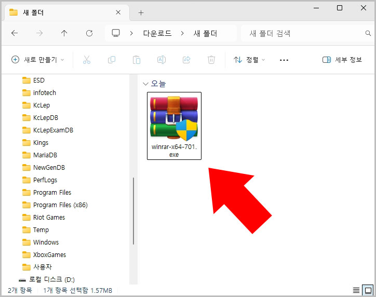Open new tab with plus button

click(x=141, y=12)
